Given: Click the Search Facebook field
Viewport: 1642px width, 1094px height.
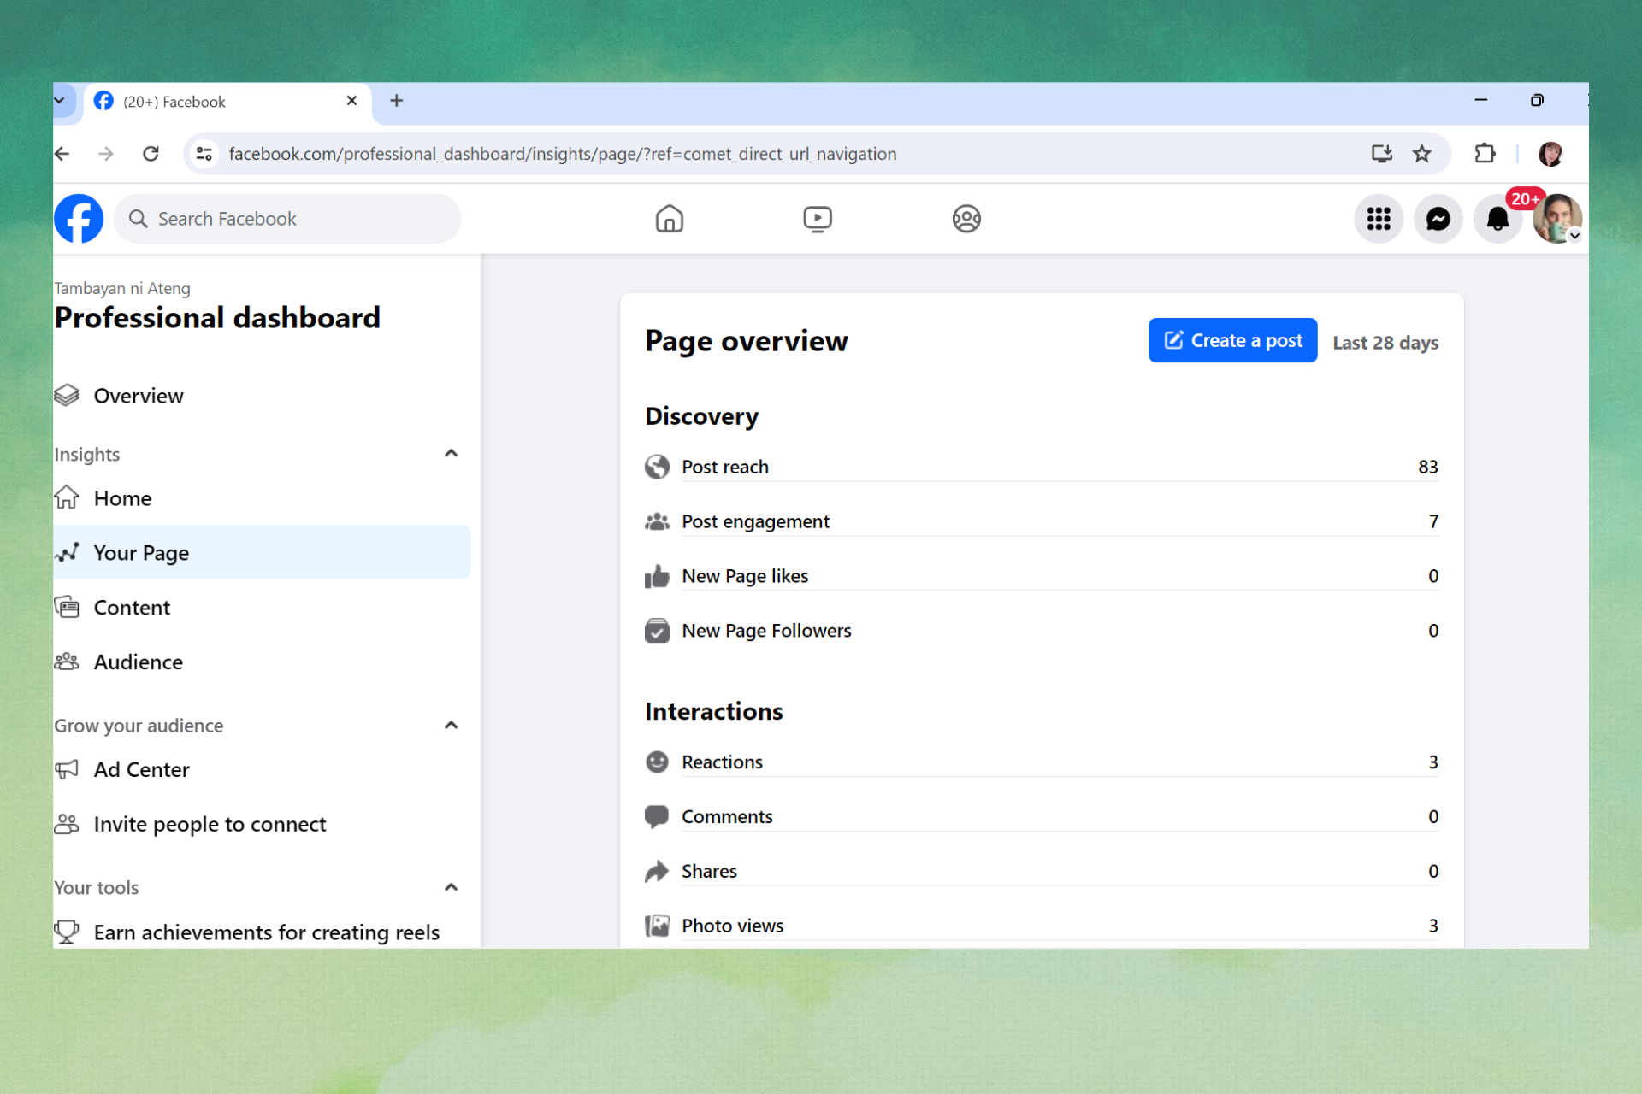Looking at the screenshot, I should click(287, 219).
